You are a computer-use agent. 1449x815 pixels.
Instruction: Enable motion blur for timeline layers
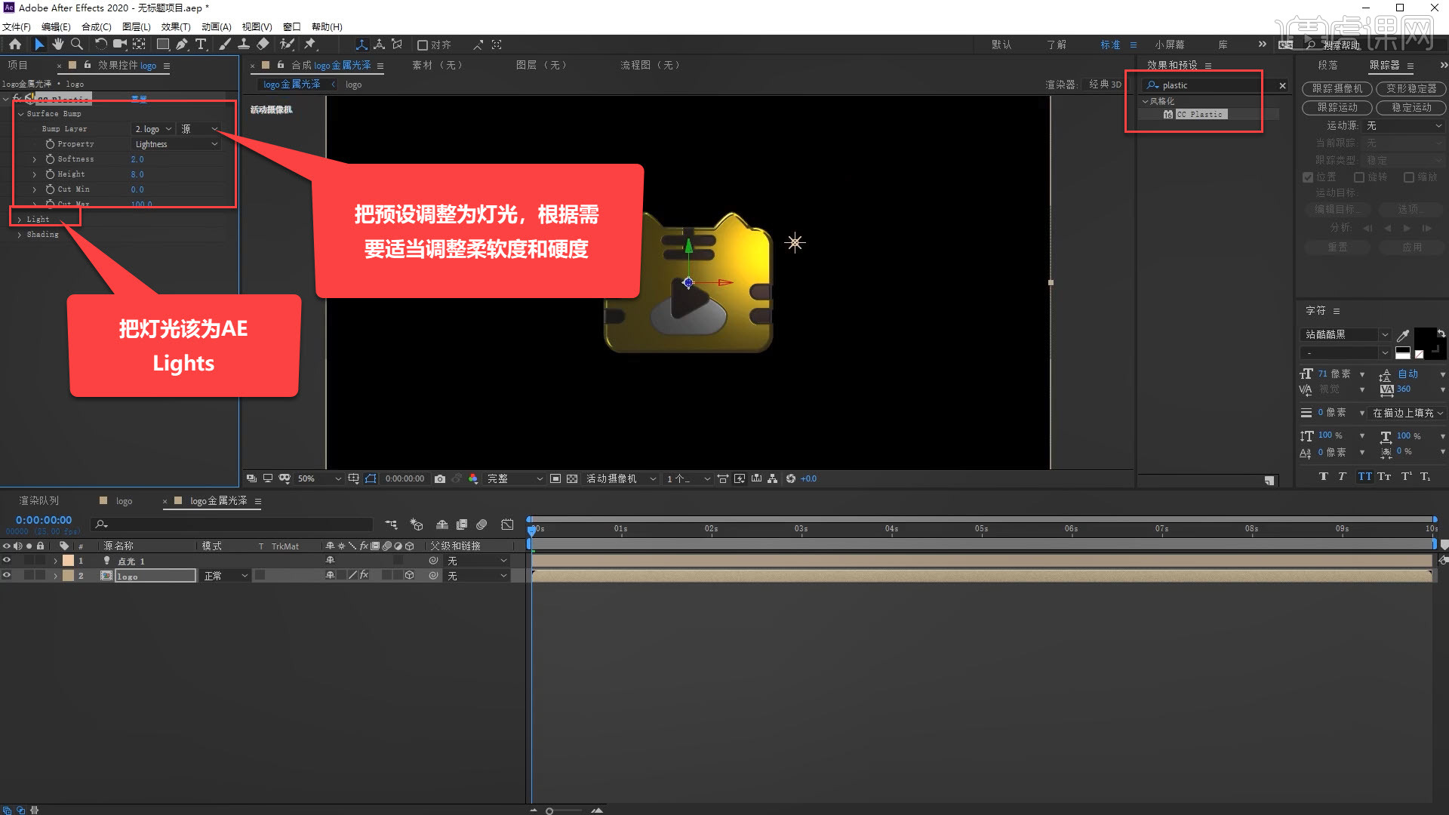coord(481,524)
